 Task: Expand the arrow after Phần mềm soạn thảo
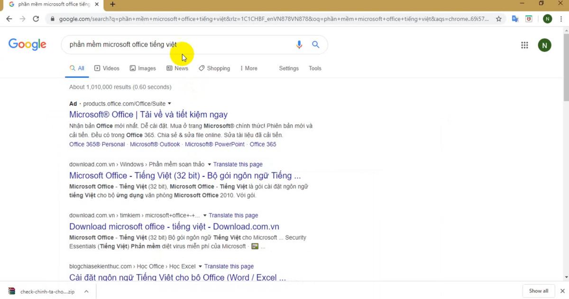tap(209, 164)
